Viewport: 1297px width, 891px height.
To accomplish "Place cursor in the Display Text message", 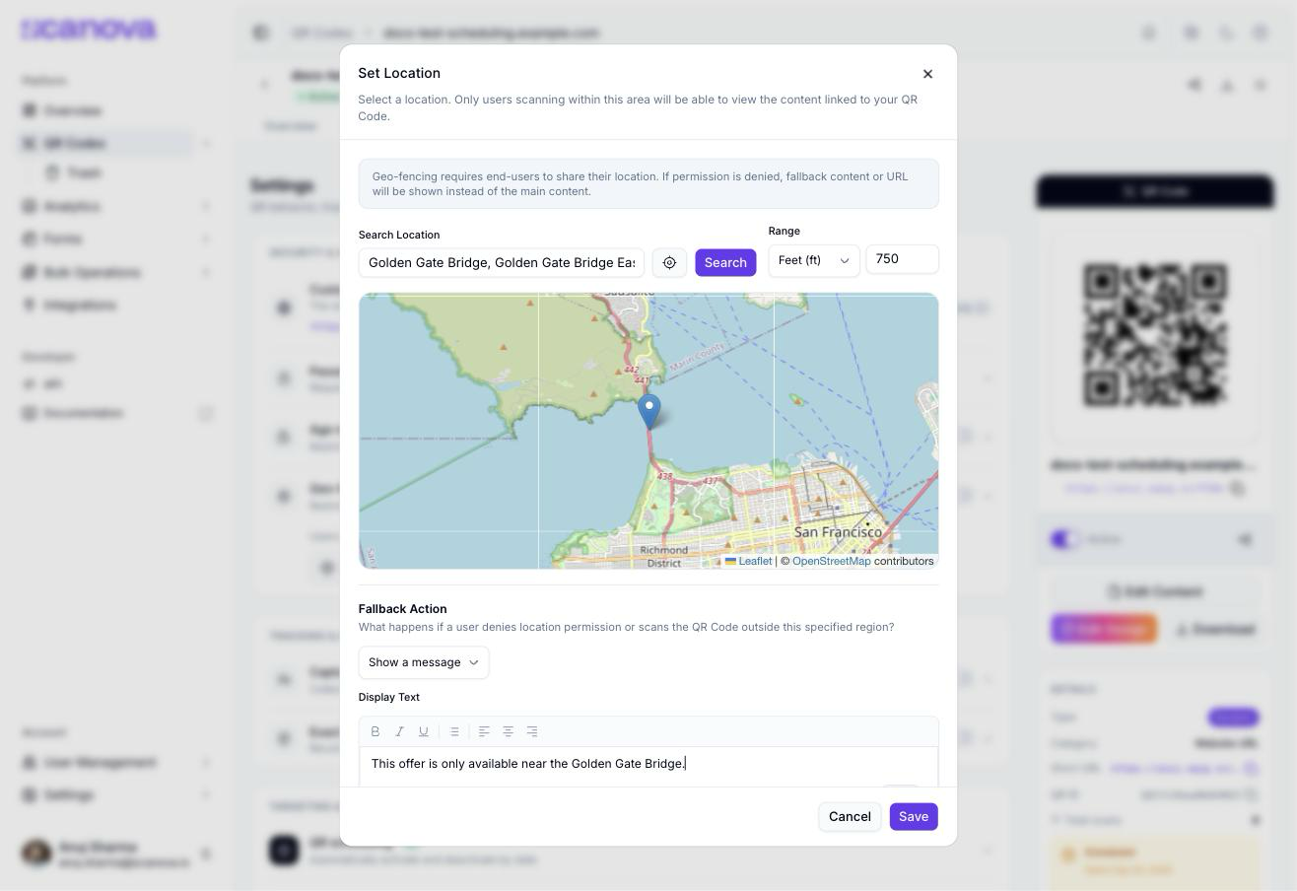I will [x=528, y=764].
